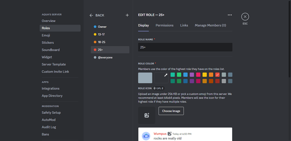Open the Audit Log page

[x=60, y=127]
